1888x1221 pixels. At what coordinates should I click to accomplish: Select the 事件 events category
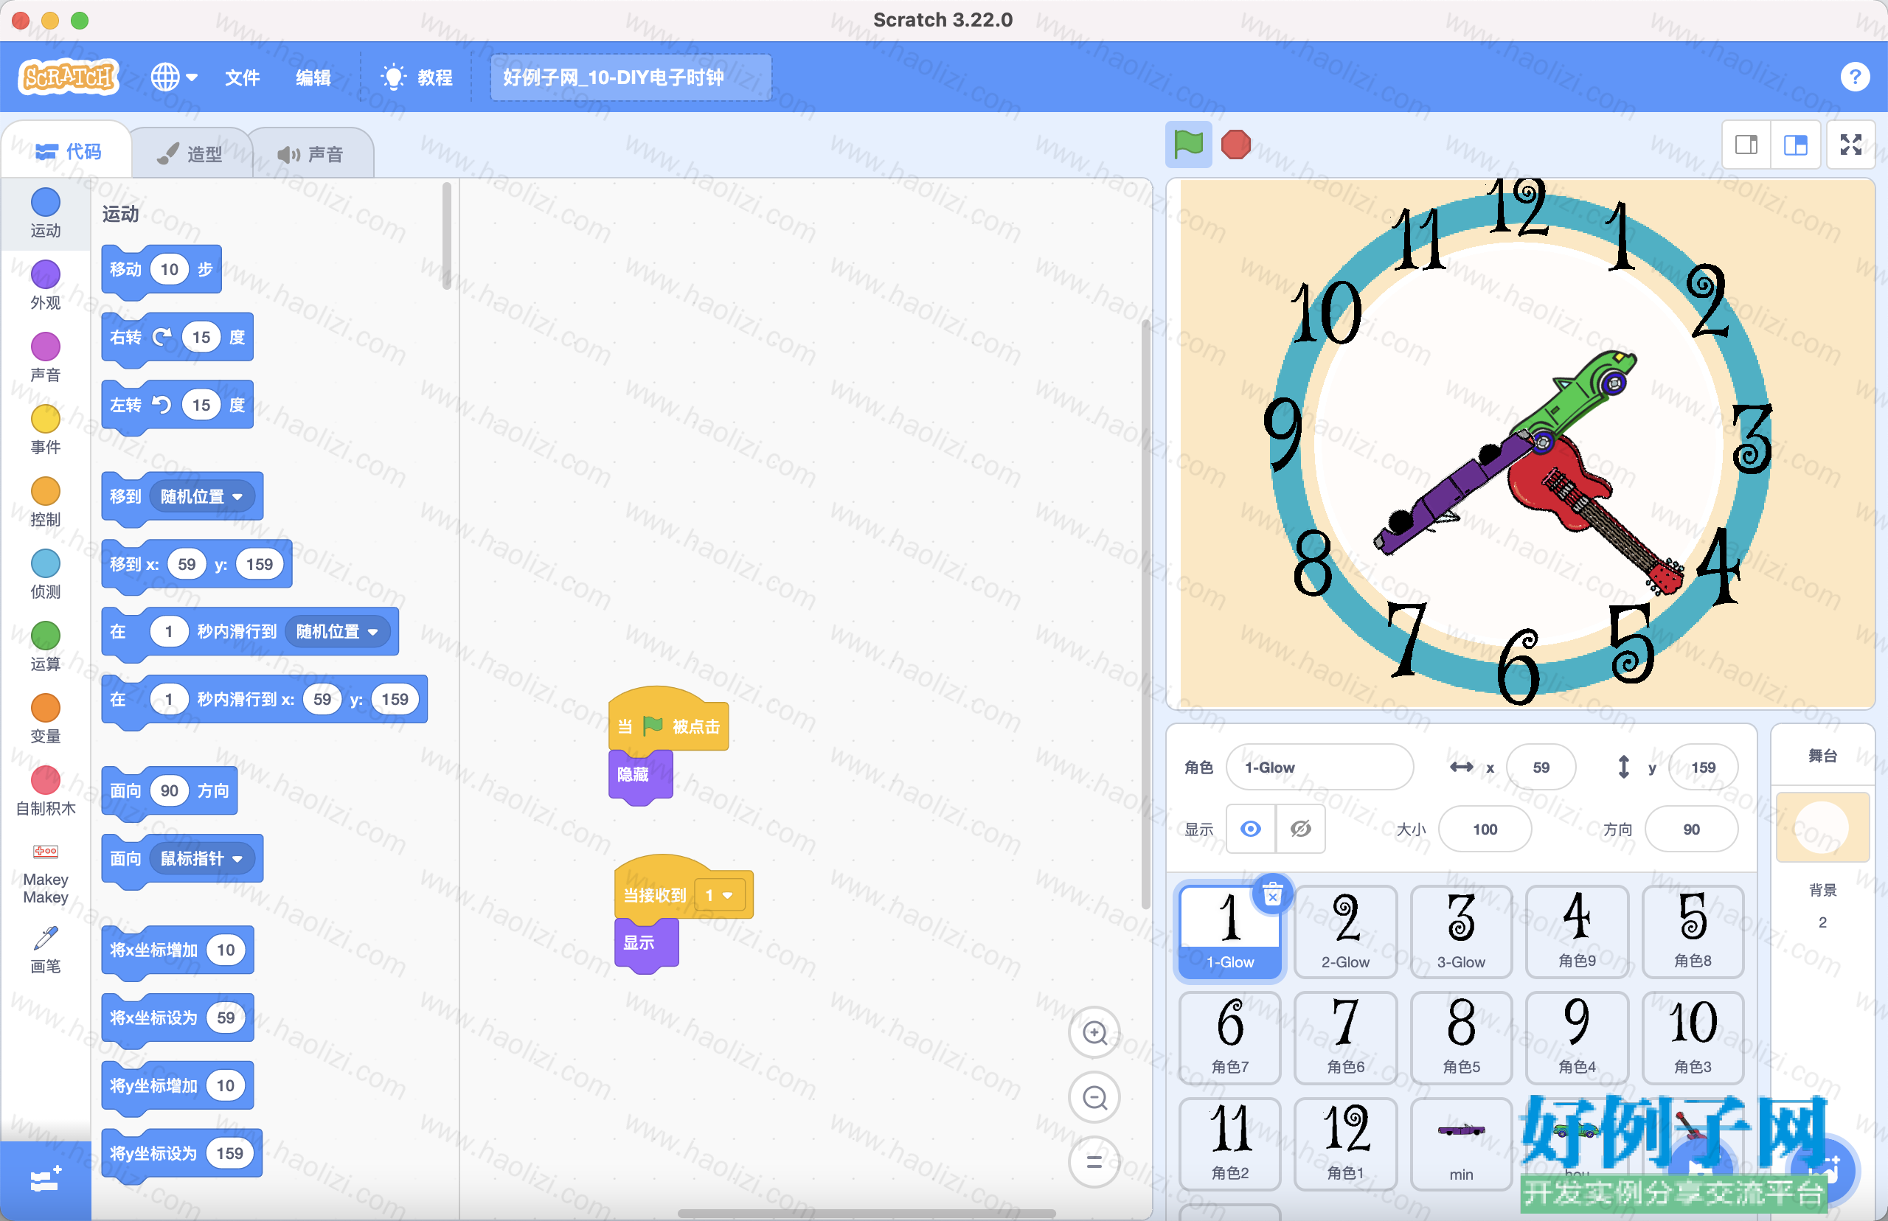coord(45,430)
